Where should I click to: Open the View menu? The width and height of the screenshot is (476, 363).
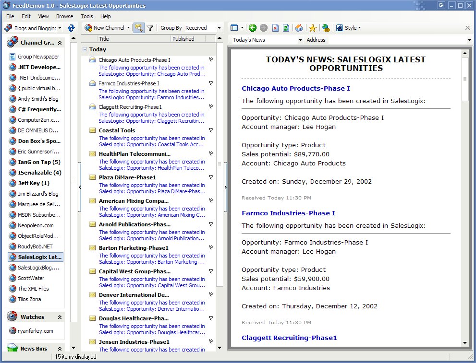pos(43,16)
